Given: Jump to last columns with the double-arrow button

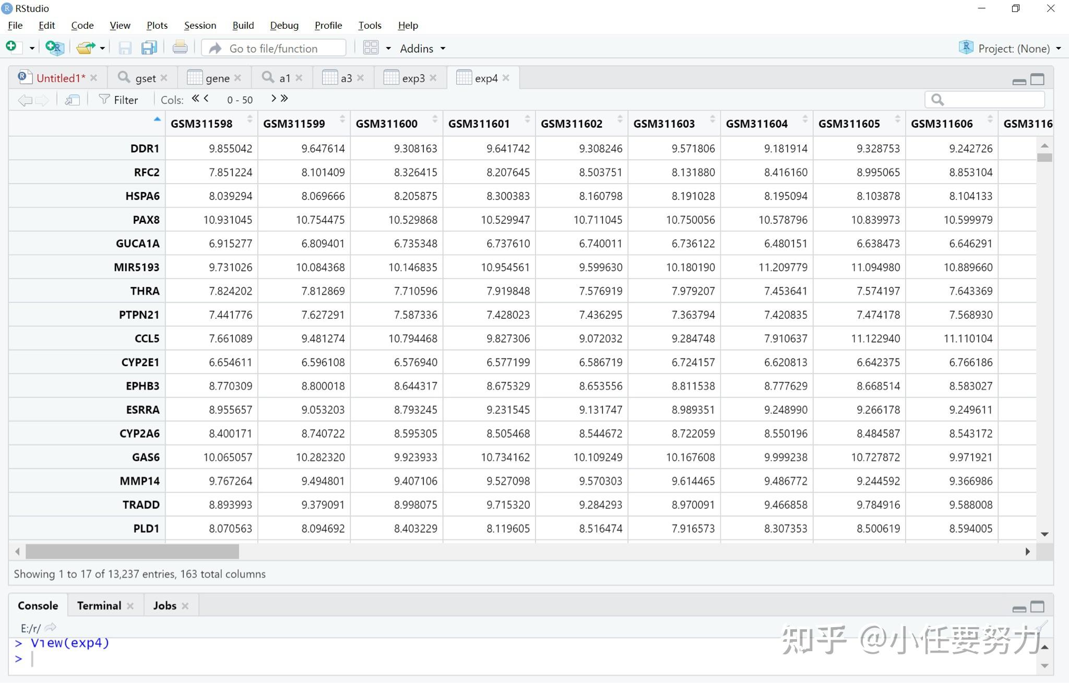Looking at the screenshot, I should (284, 98).
